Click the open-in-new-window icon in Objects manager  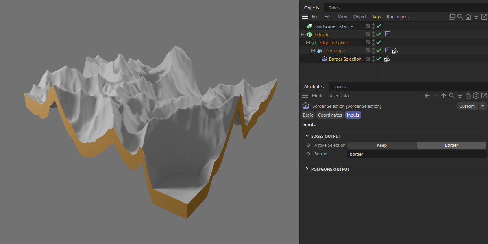[484, 17]
